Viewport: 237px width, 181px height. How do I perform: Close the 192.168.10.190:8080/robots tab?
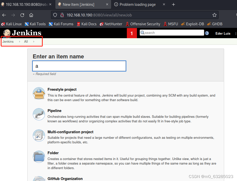(50, 4)
